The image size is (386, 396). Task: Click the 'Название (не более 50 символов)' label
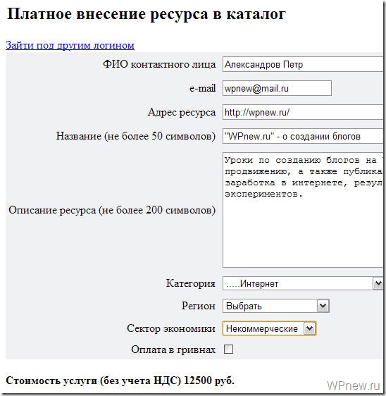pos(136,136)
